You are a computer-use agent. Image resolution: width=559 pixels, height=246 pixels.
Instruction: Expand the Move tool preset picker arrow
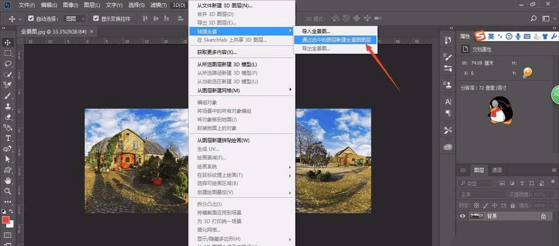tap(20, 19)
